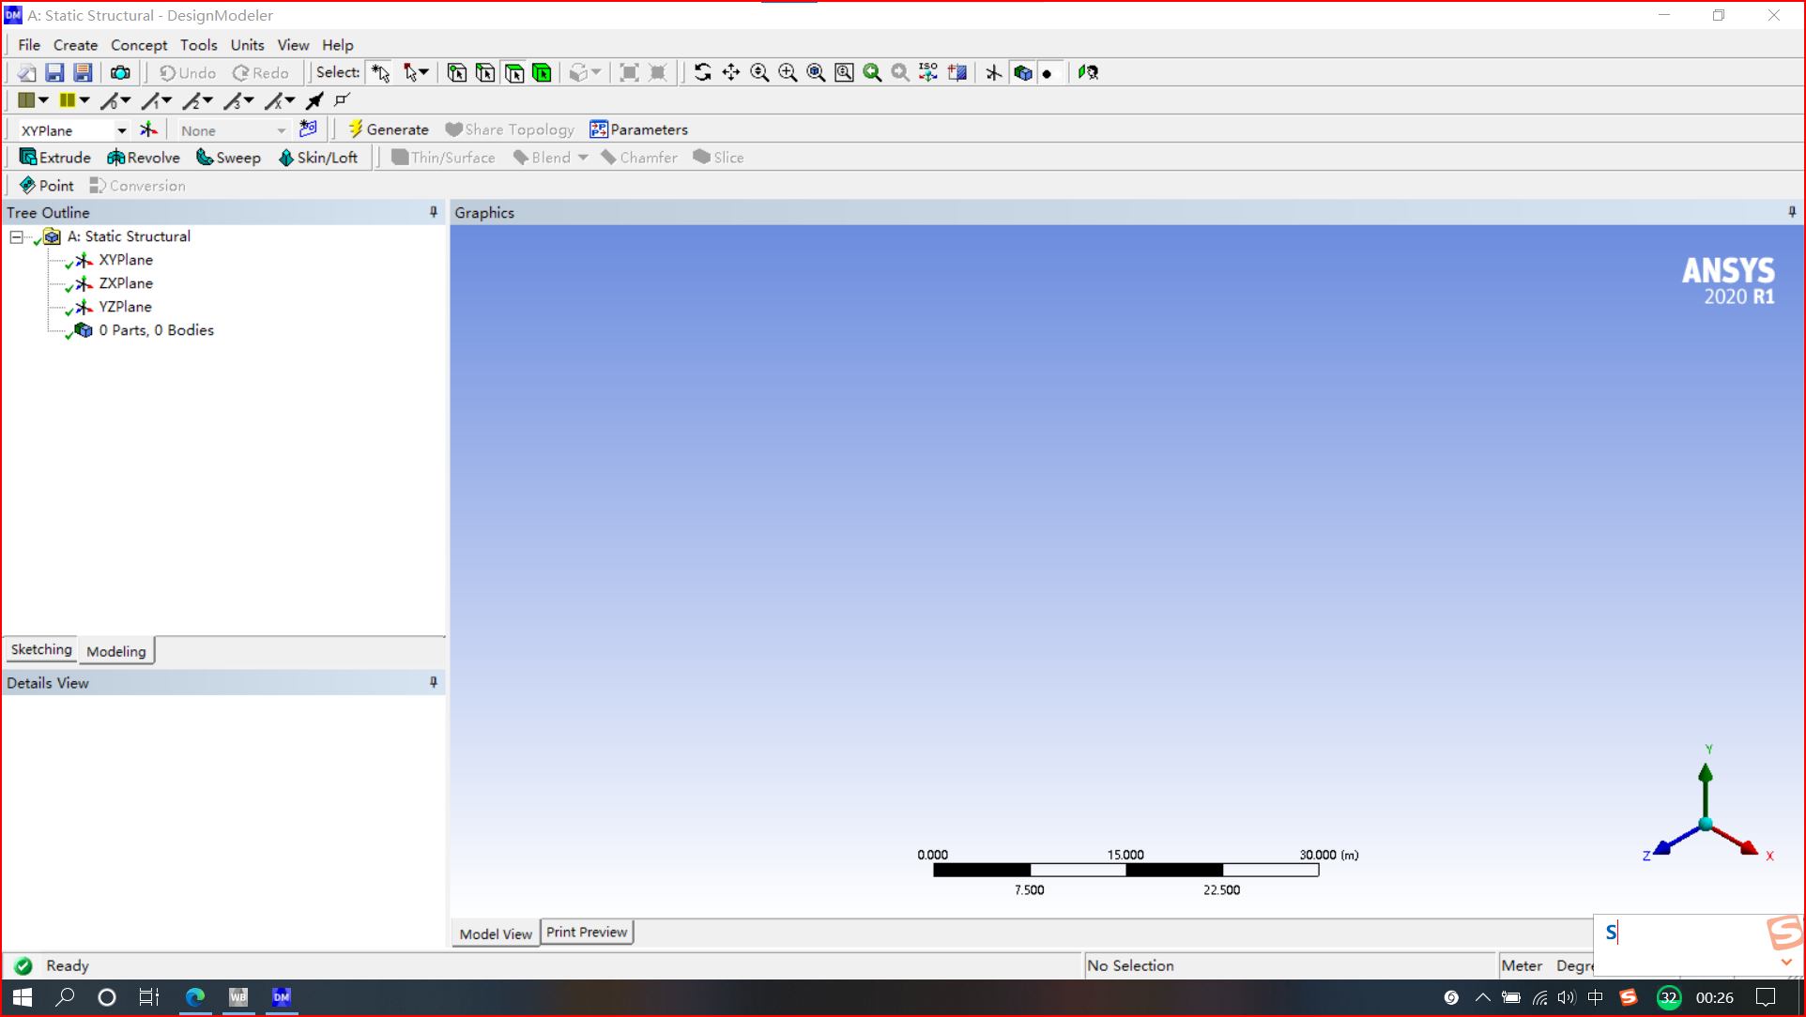Click the New Sketch icon
This screenshot has height=1017, width=1806.
pos(308,129)
